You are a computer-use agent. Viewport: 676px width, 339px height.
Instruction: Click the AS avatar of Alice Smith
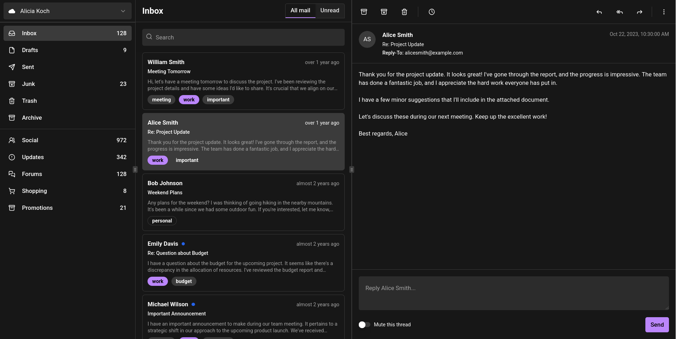coord(367,39)
